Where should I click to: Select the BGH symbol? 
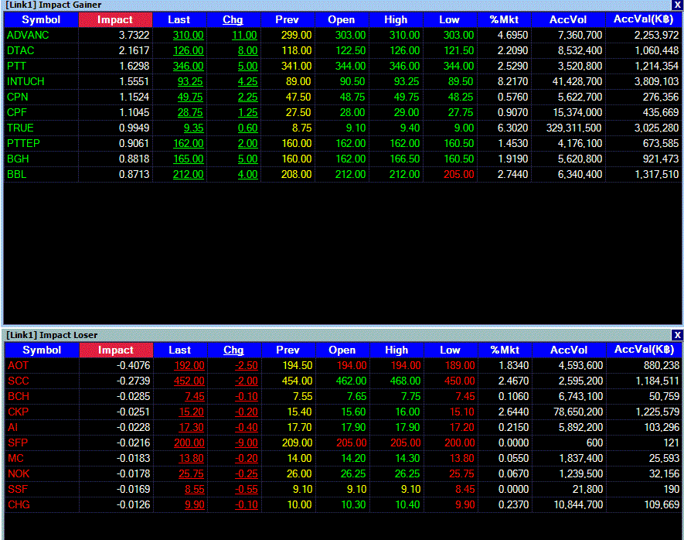18,159
